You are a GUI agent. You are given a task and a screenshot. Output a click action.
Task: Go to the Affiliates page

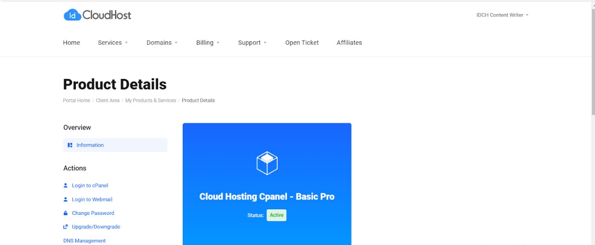point(349,42)
